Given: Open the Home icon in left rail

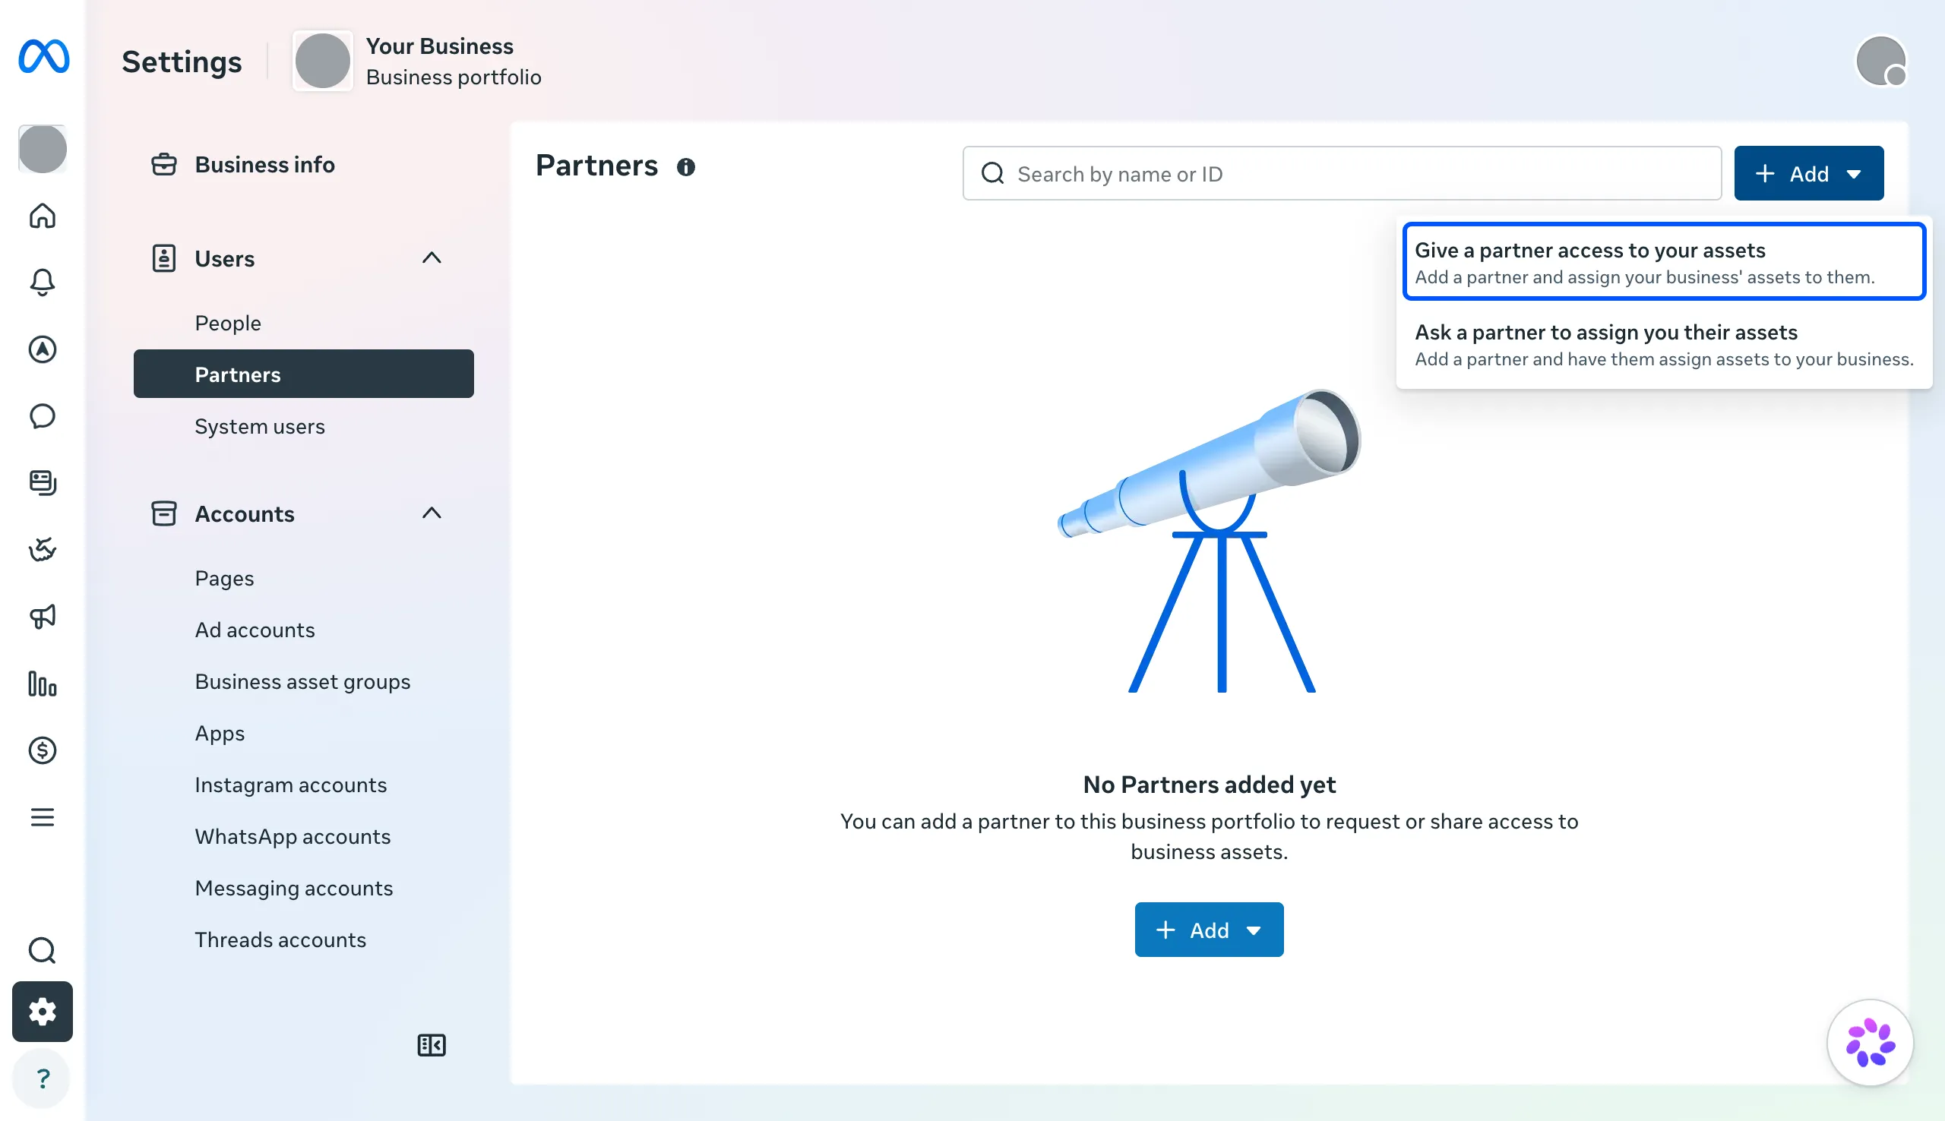Looking at the screenshot, I should pos(43,216).
